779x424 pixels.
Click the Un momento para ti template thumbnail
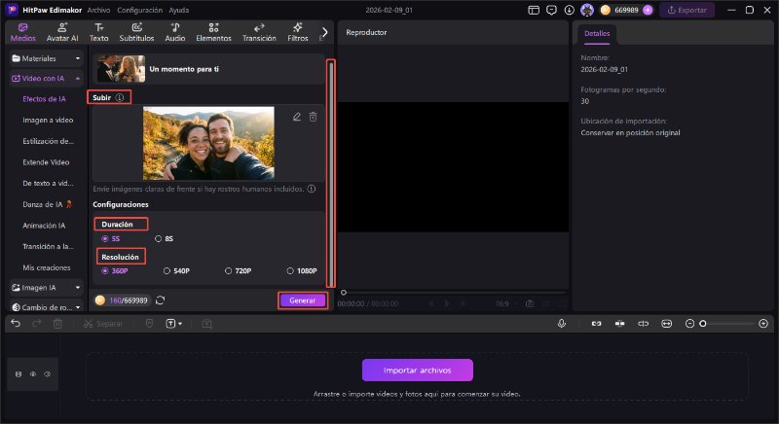(x=121, y=69)
